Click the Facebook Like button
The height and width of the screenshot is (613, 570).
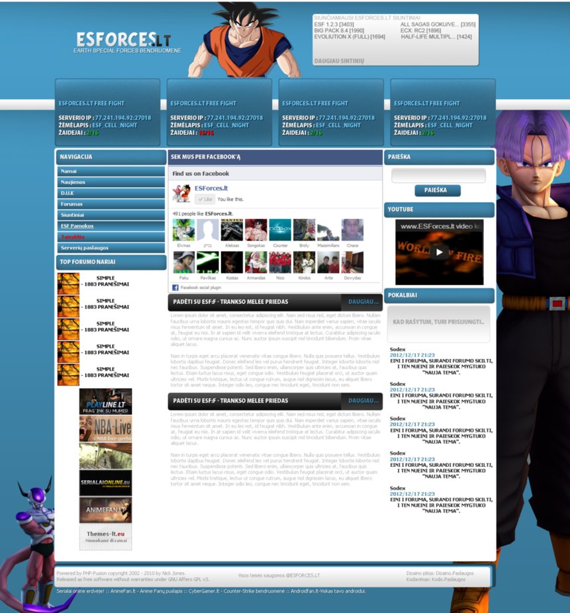tap(205, 200)
